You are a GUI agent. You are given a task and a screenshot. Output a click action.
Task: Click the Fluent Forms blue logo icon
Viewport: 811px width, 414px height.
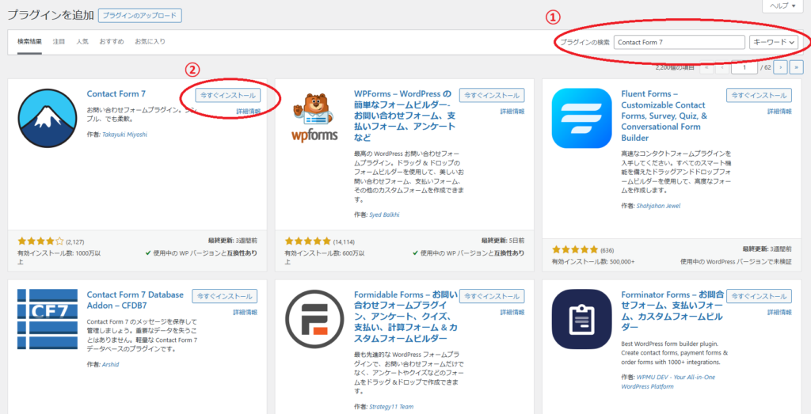coord(582,119)
